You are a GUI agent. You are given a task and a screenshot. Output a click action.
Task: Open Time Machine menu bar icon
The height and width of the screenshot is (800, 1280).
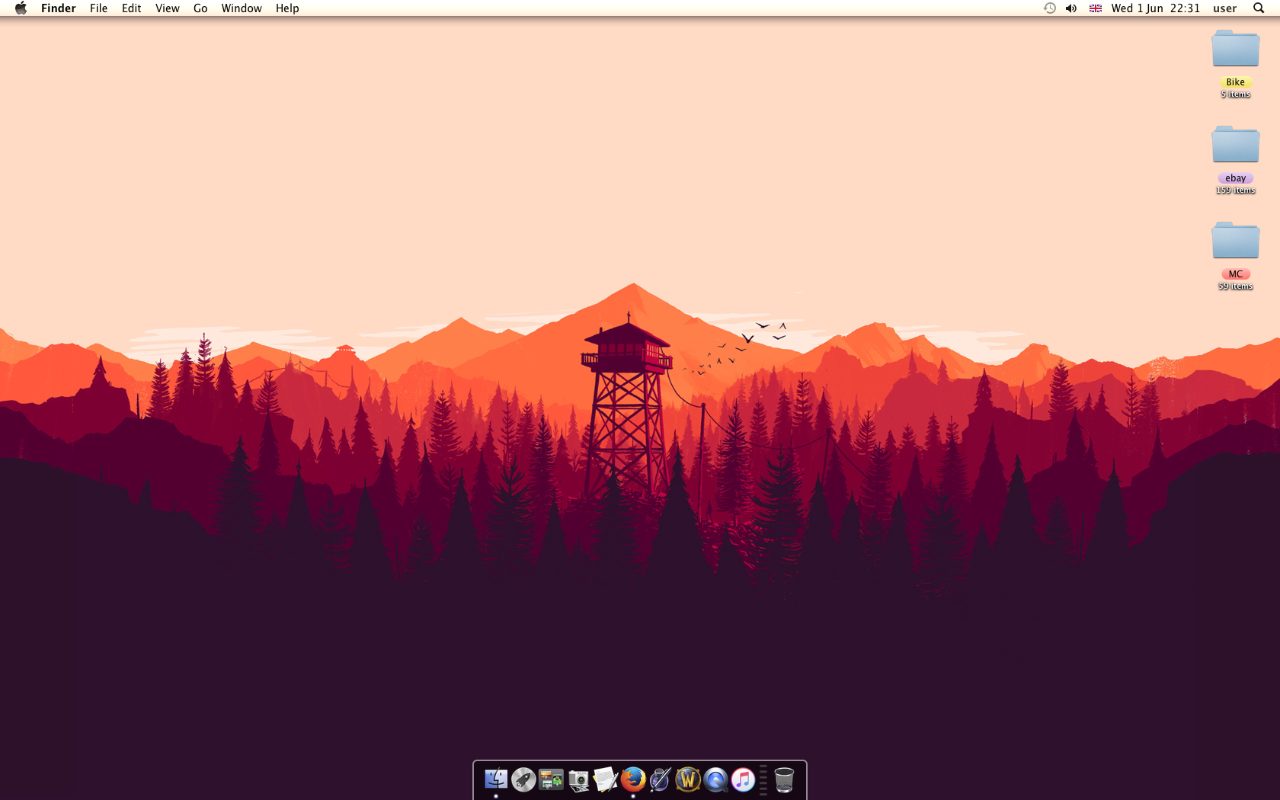[x=1049, y=8]
